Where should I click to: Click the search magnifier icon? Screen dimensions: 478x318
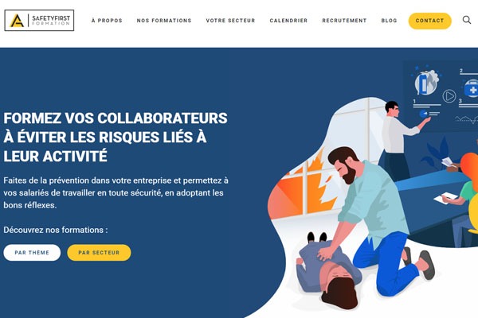tap(466, 20)
